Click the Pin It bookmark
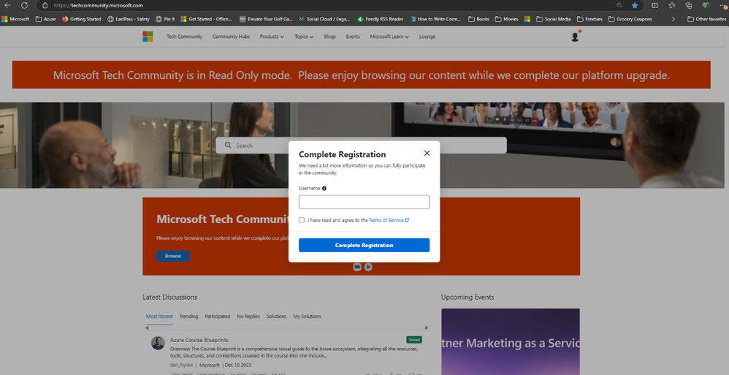 pyautogui.click(x=165, y=19)
